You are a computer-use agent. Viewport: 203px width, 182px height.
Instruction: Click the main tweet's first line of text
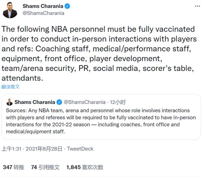[x=98, y=29]
